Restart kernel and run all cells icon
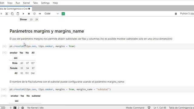 (x=40, y=14)
